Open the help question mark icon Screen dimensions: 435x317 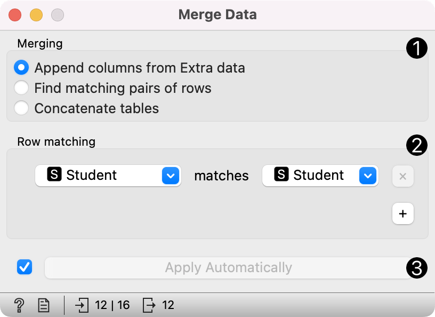tap(19, 305)
